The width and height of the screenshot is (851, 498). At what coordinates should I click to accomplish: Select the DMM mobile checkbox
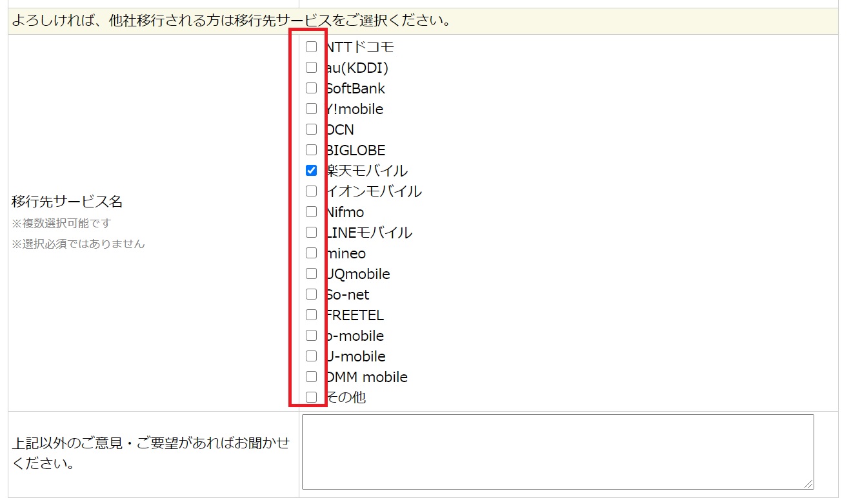(312, 377)
